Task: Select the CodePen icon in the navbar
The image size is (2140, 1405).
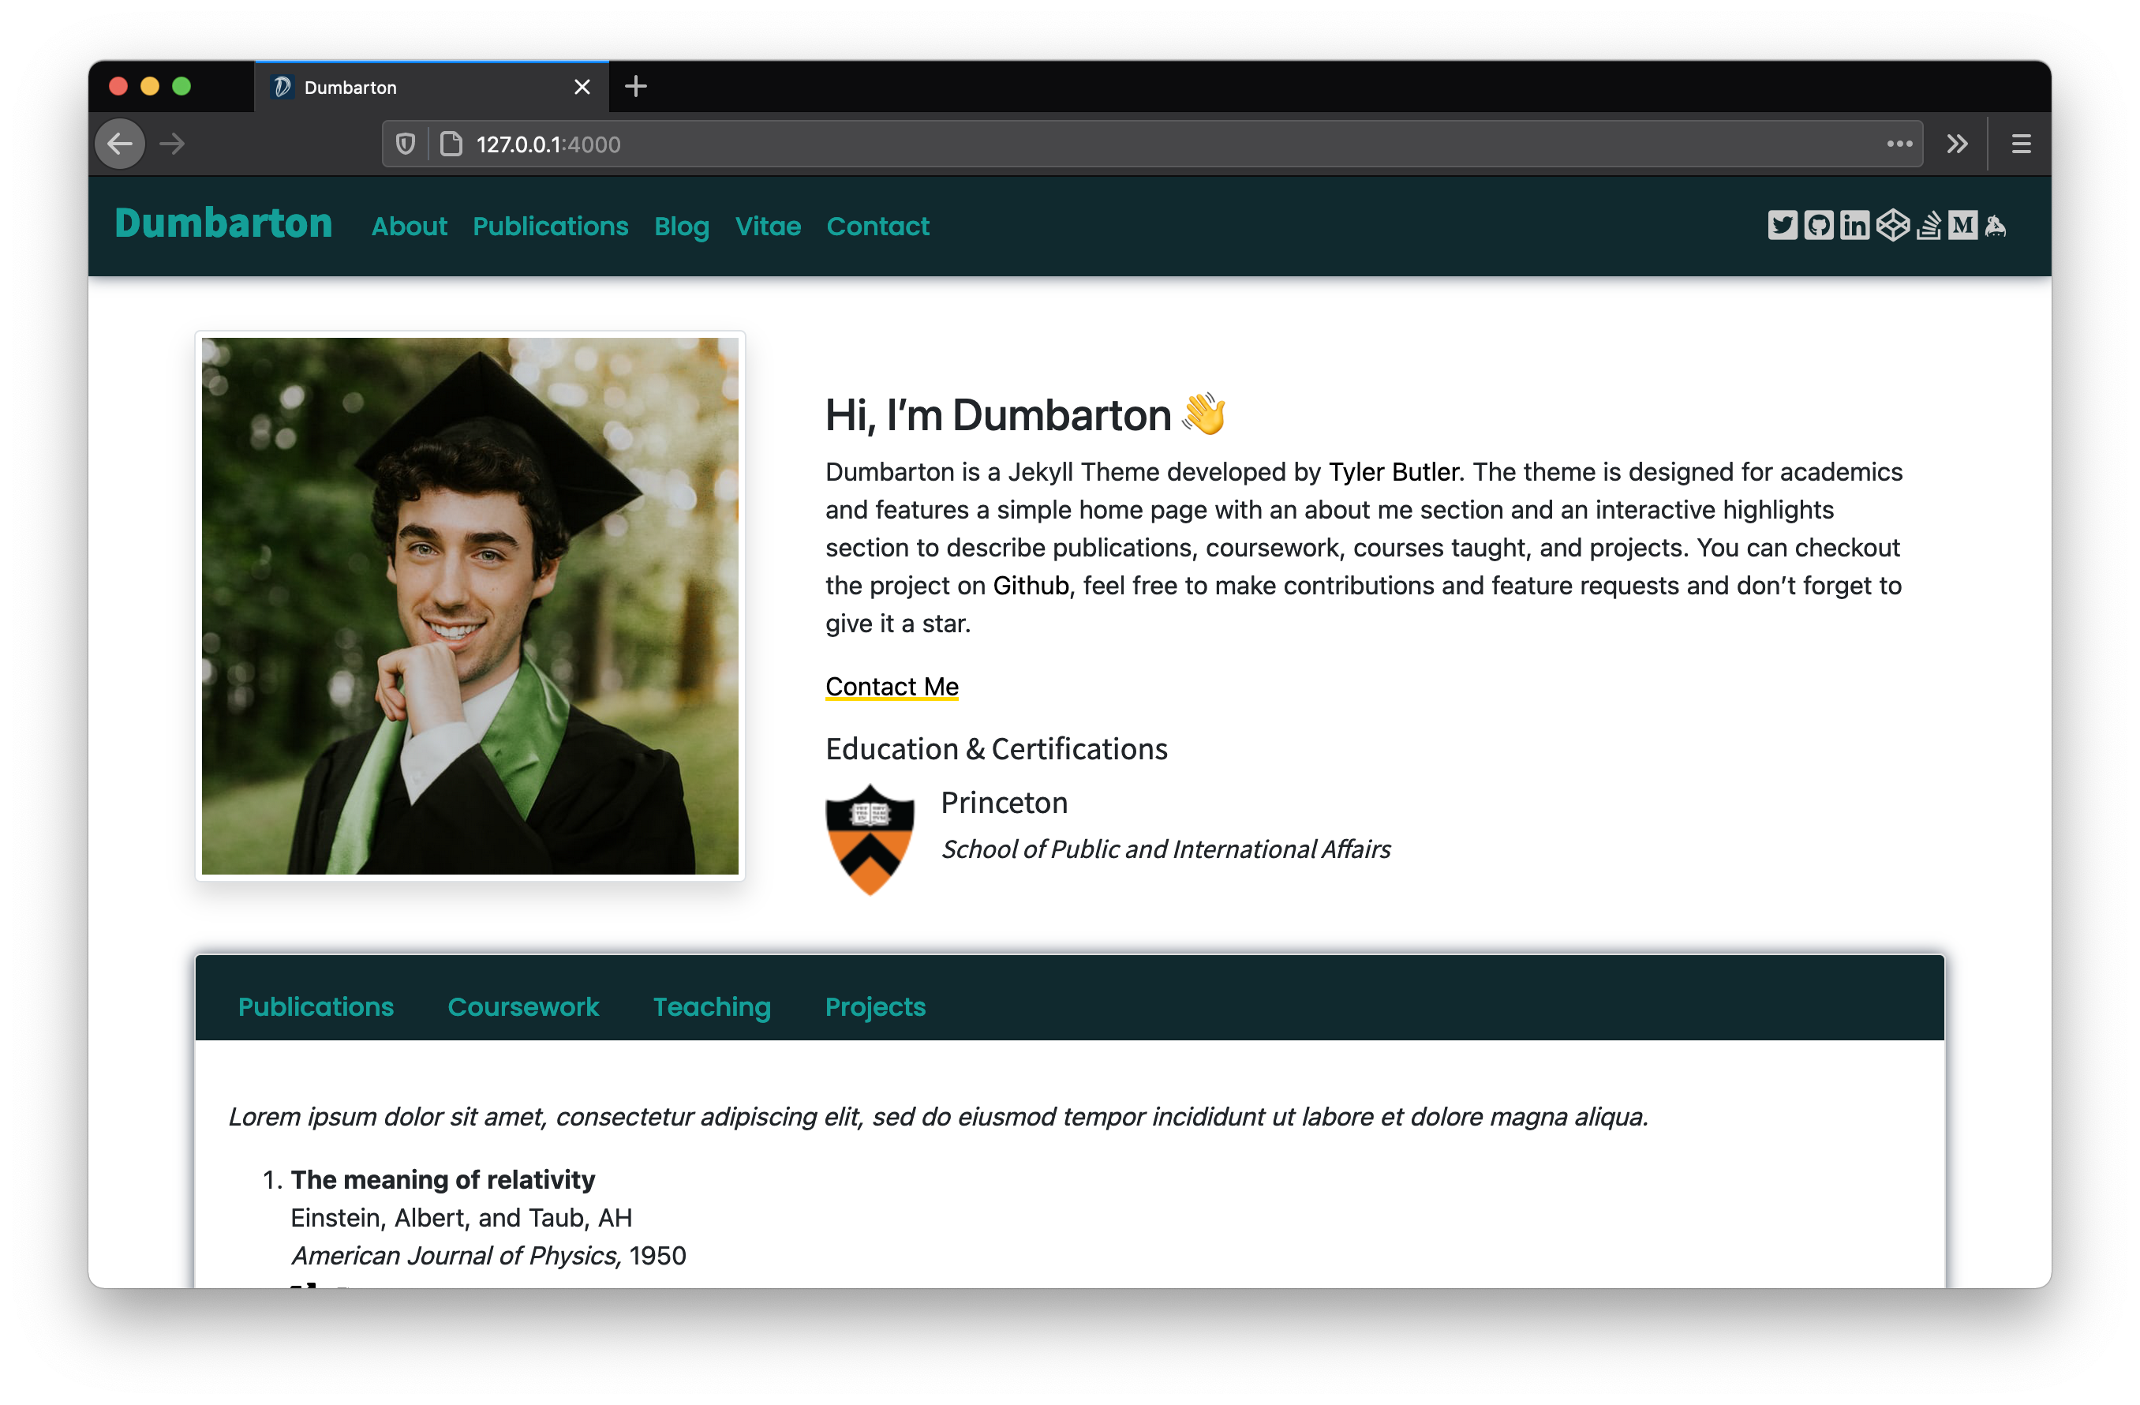Action: click(x=1892, y=226)
